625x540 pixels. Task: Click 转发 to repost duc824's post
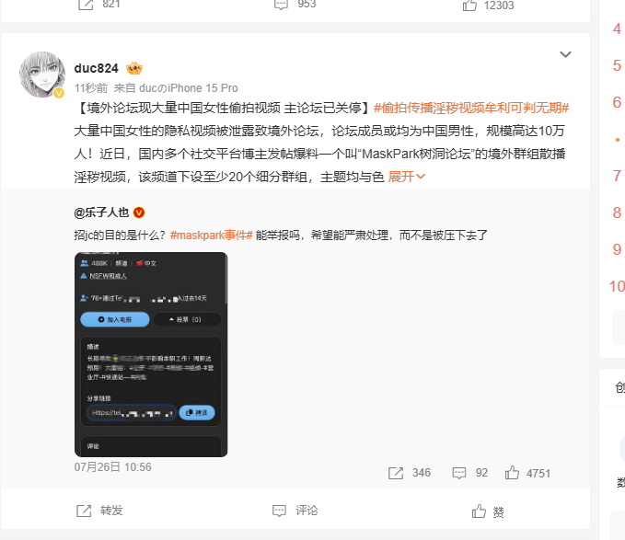(x=99, y=511)
